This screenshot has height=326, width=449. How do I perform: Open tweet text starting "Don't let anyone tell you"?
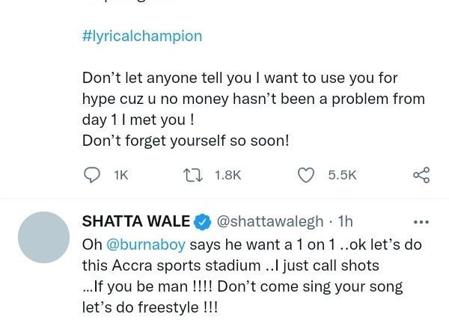(x=239, y=78)
